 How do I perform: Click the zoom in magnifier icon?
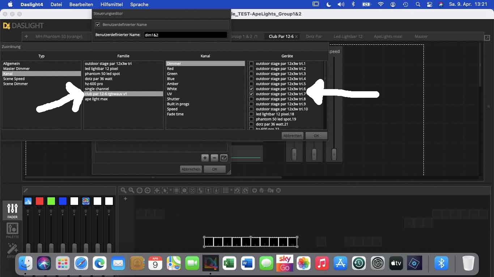[124, 190]
